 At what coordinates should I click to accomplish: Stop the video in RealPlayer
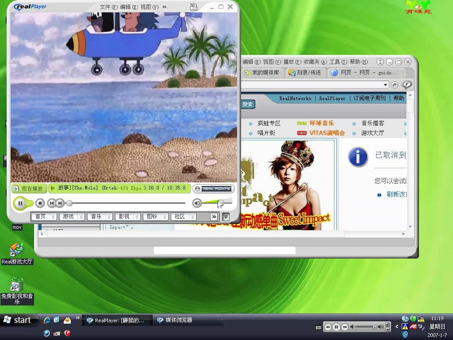pos(40,203)
